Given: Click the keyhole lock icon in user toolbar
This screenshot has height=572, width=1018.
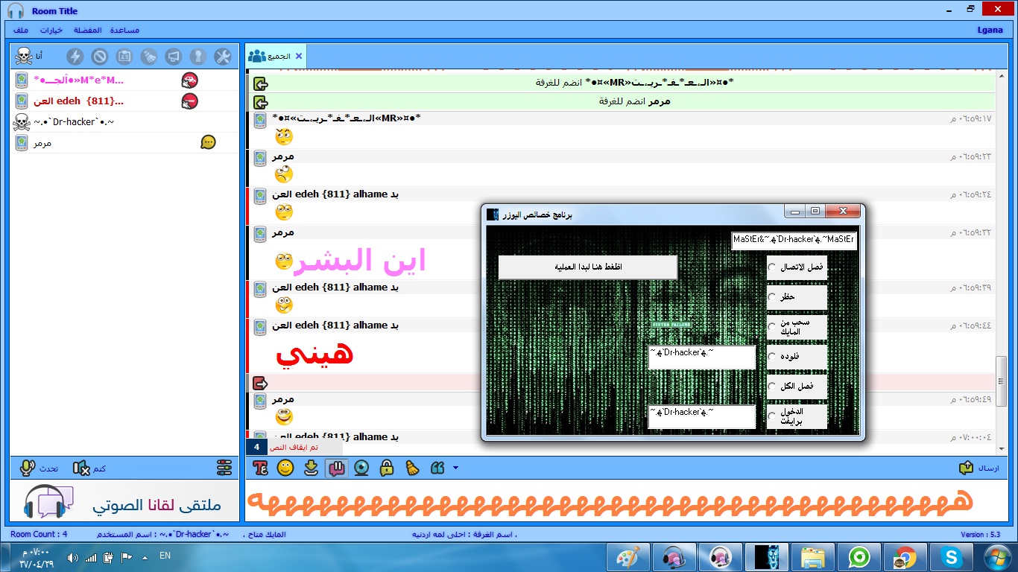Looking at the screenshot, I should (x=197, y=57).
